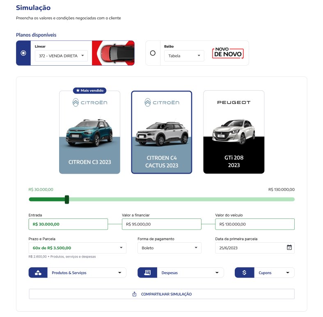Viewport: 323px width, 317px height.
Task: Click the Mais vendido badge
Action: tap(89, 90)
